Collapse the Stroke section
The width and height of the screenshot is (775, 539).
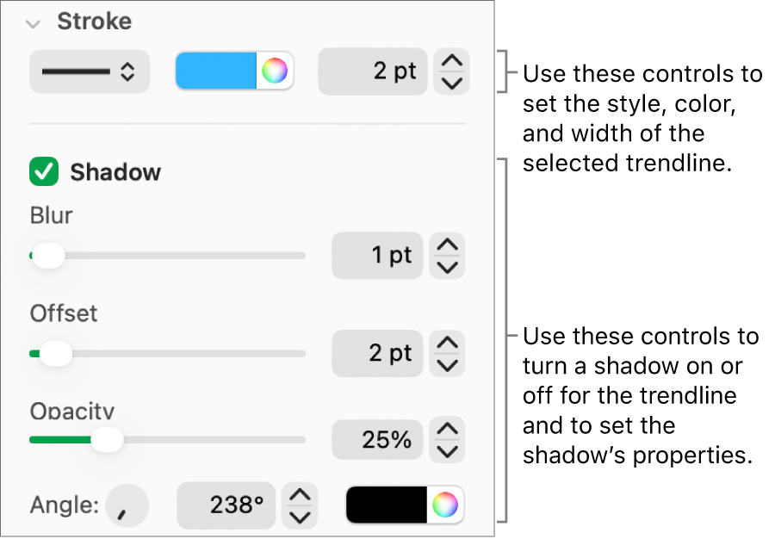[33, 24]
